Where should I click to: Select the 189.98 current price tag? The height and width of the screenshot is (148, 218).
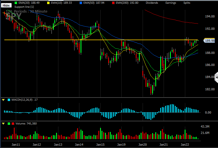coord(209,41)
